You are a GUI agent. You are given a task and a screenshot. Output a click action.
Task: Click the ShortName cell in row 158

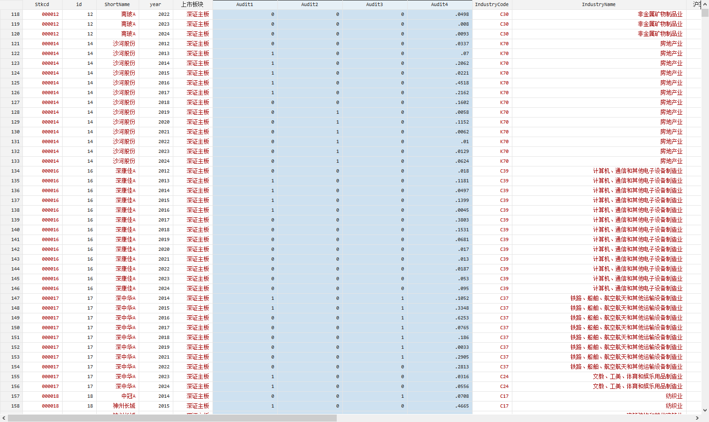click(117, 406)
